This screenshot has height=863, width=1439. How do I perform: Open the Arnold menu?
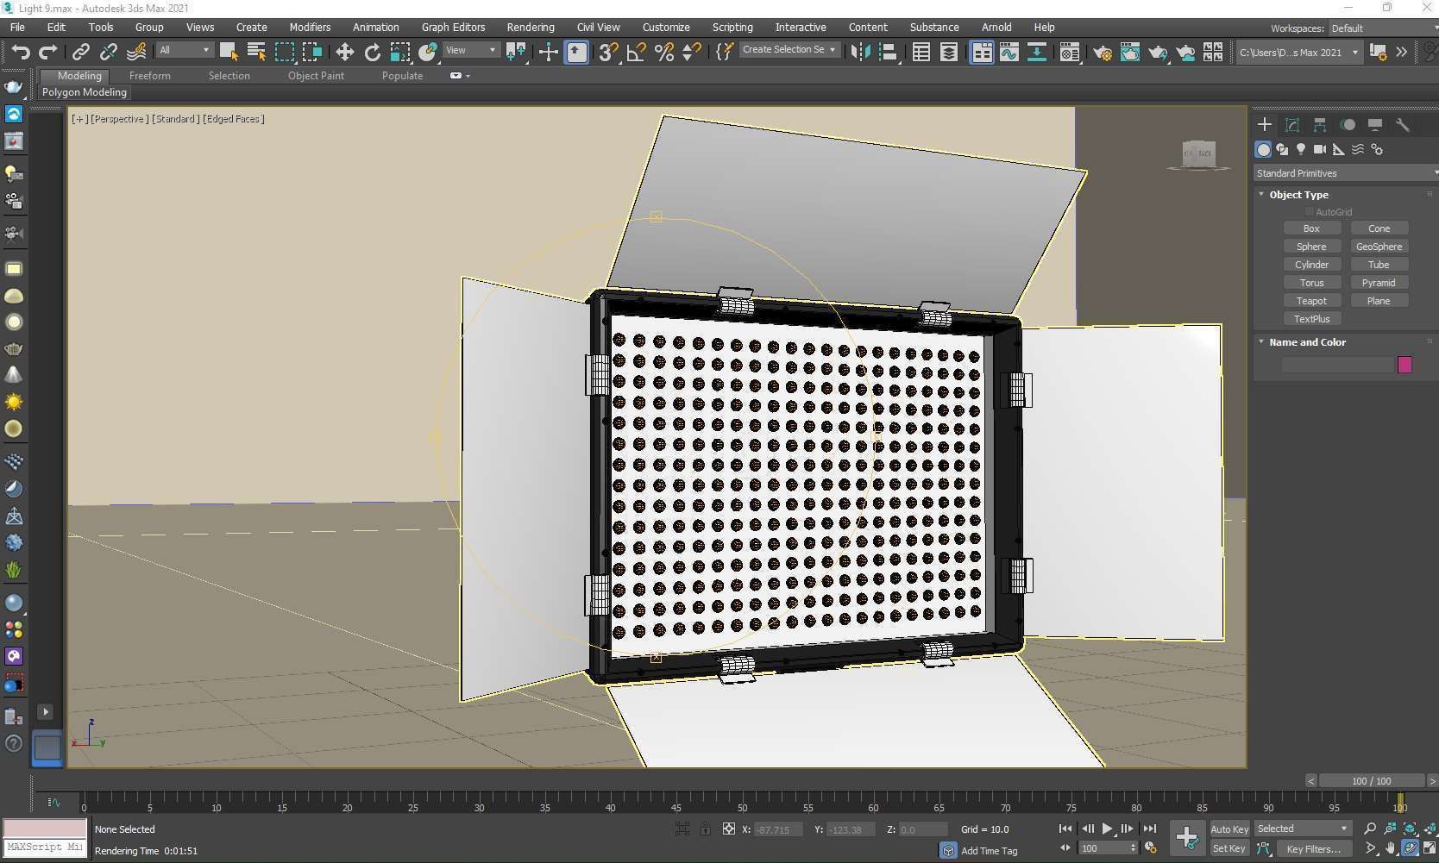996,28
